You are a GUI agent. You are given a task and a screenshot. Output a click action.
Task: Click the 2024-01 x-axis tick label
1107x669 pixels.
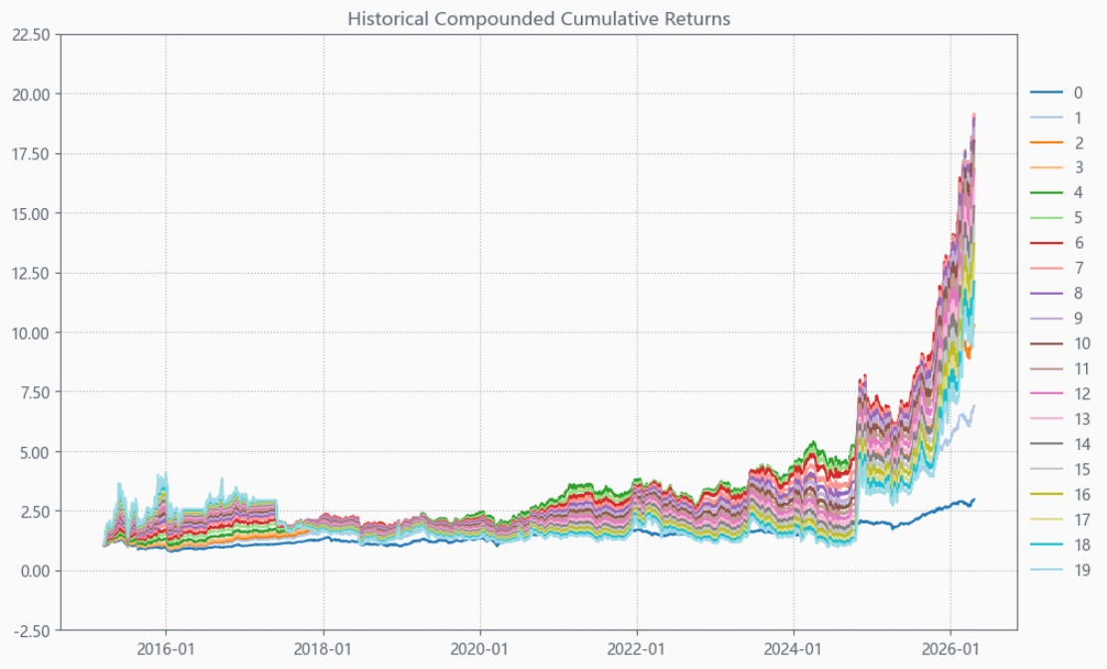793,649
